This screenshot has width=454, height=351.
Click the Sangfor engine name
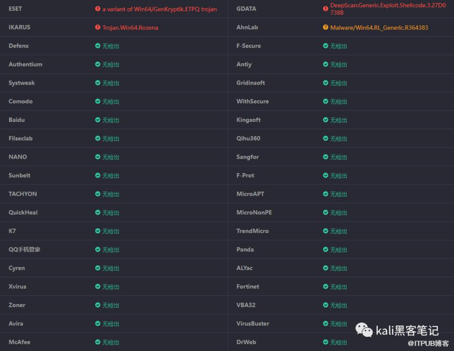[x=247, y=157]
